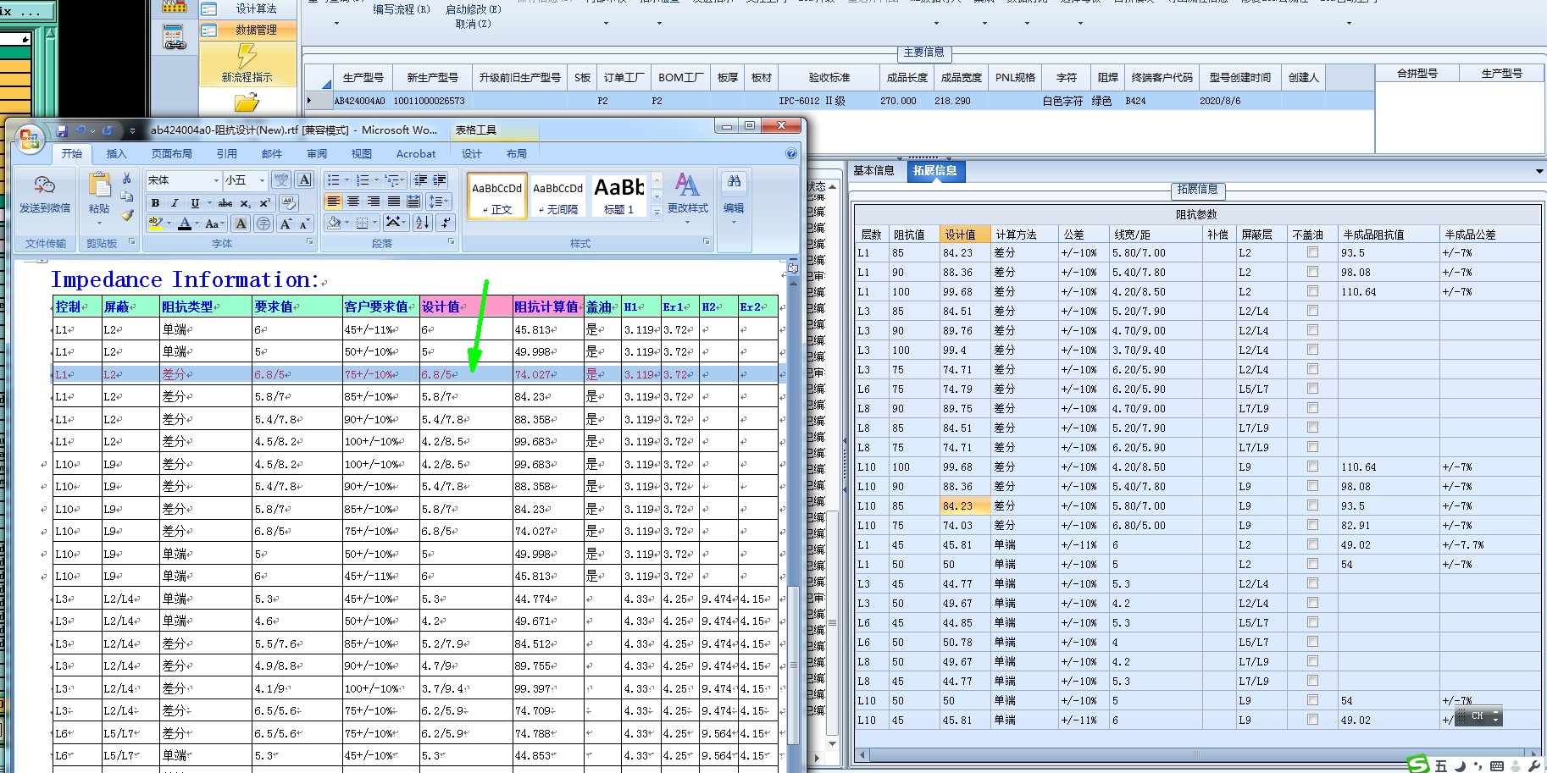Screen dimensions: 1547x773
Task: Apply the 标题 1 heading style
Action: [618, 195]
